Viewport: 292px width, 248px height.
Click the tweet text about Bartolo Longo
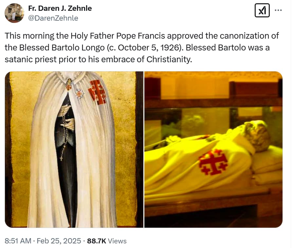142,48
